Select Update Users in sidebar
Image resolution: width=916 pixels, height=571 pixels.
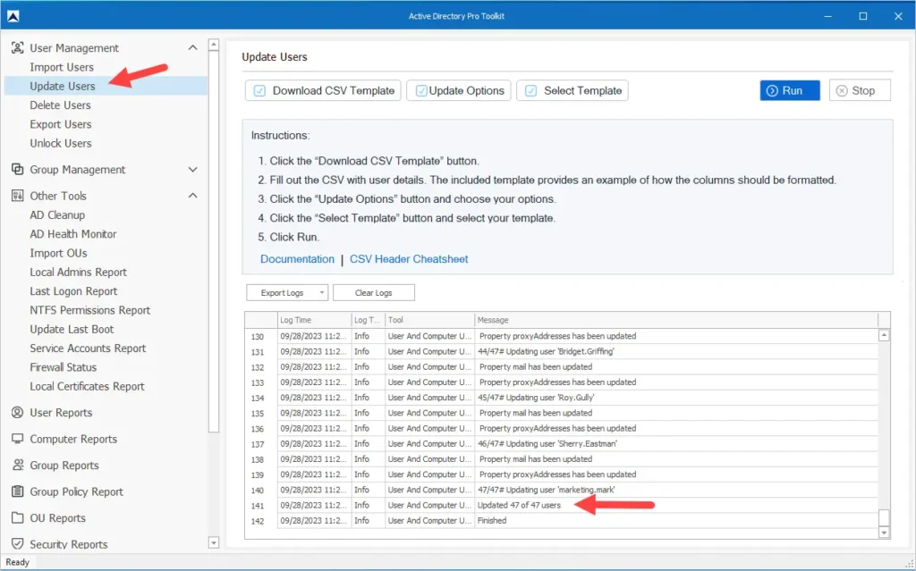point(106,86)
